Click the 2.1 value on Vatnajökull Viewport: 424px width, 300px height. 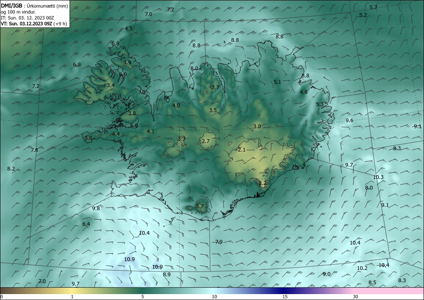pyautogui.click(x=242, y=149)
